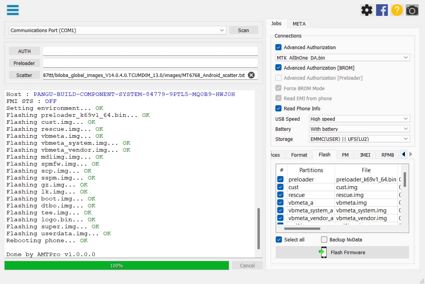Viewport: 425px width, 284px height.
Task: Uncheck the vbmeta_a partition row
Action: (280, 203)
